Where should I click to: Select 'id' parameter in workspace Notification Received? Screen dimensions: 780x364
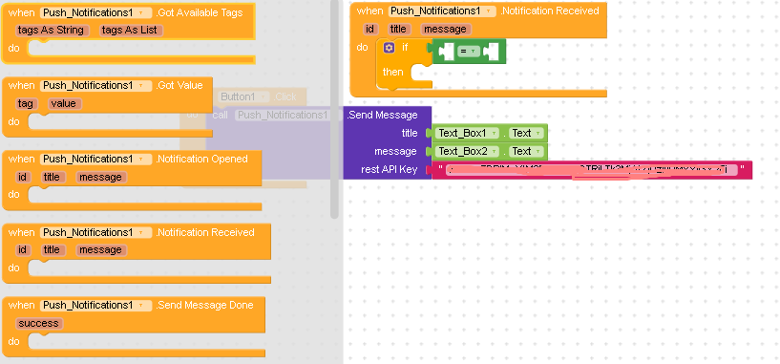coord(369,30)
